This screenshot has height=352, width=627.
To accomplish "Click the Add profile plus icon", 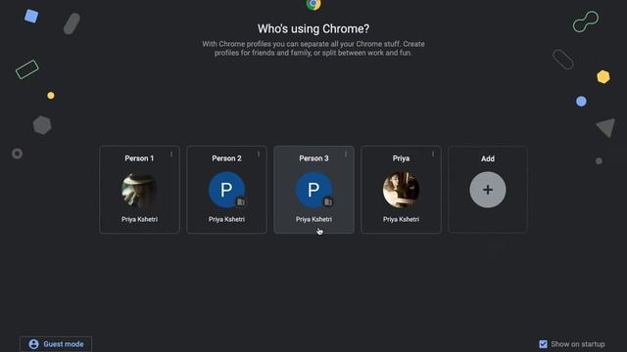I will [488, 190].
